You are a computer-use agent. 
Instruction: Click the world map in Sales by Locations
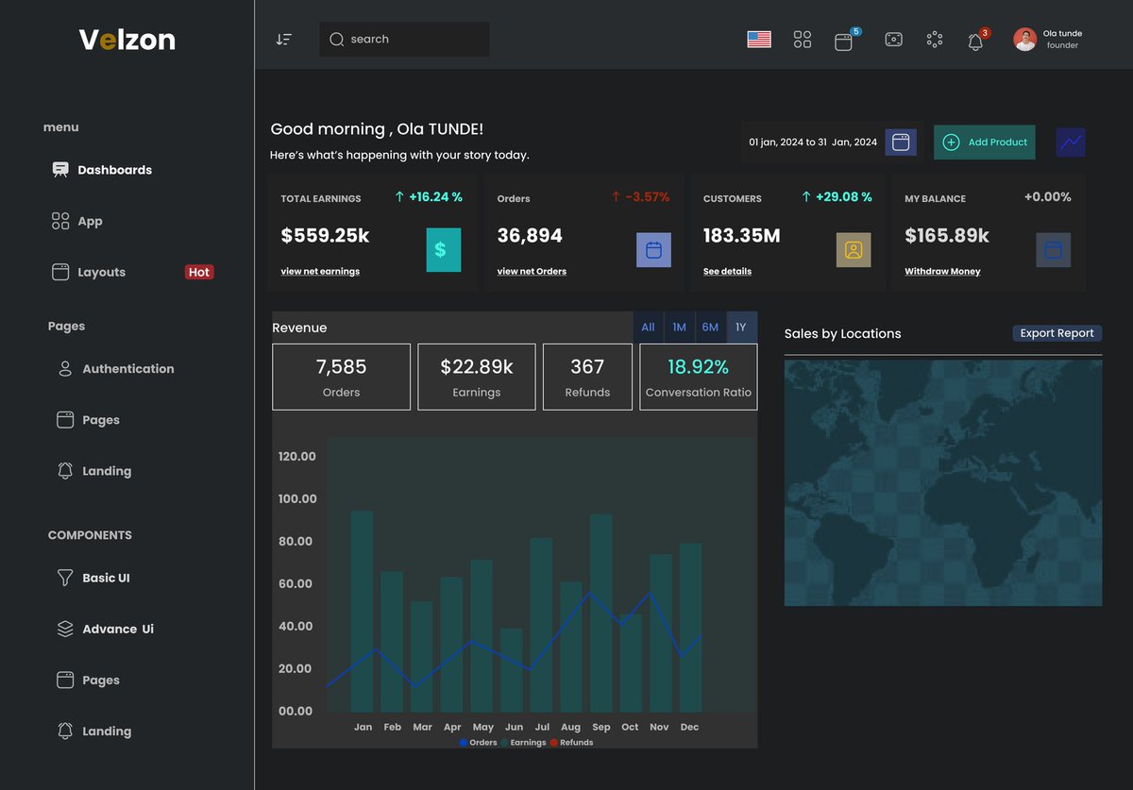click(x=943, y=482)
